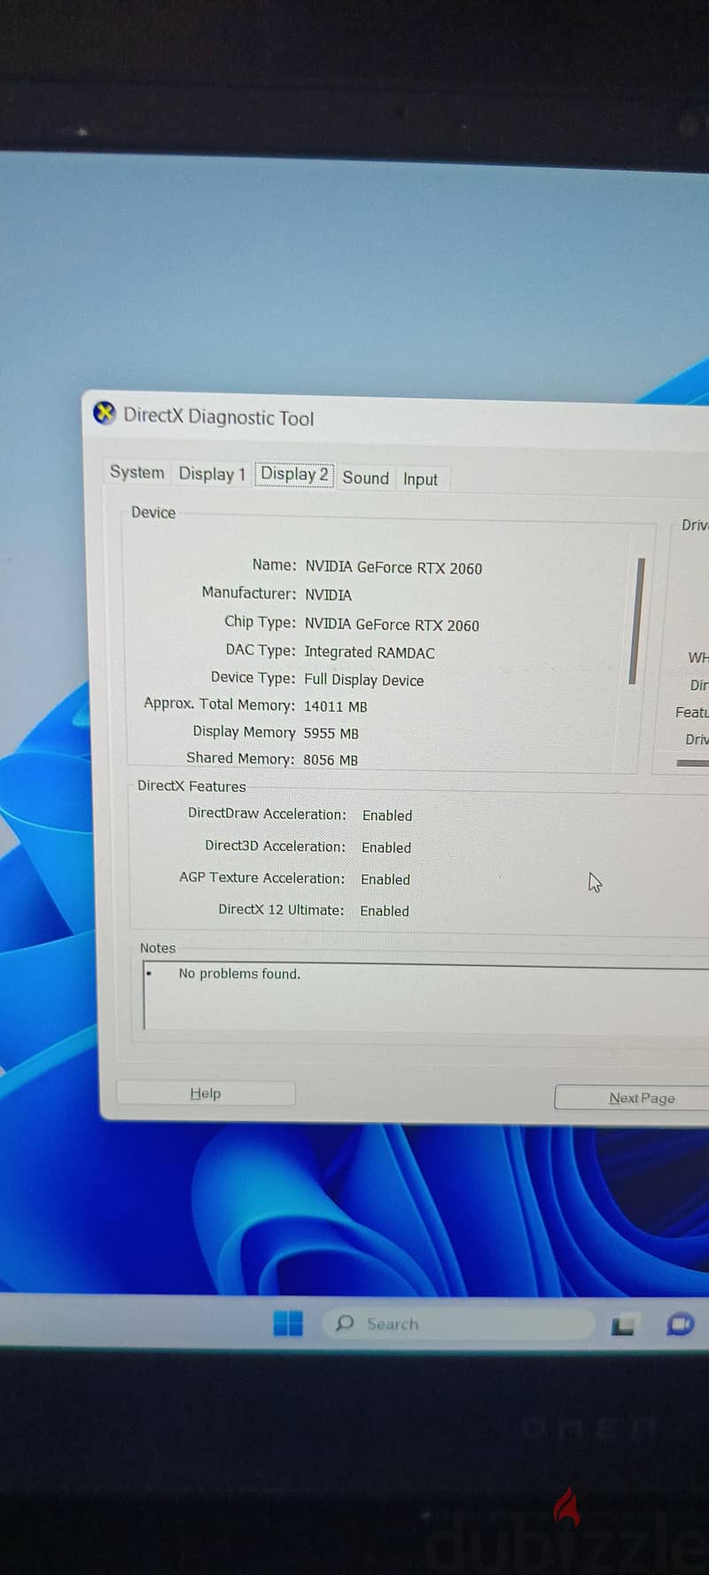Switch to the Input tab
The height and width of the screenshot is (1575, 709).
420,480
